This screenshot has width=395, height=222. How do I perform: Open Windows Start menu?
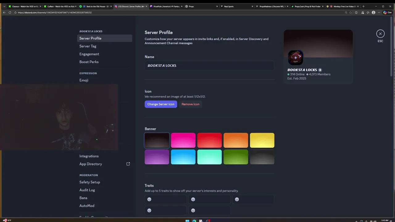(187, 220)
